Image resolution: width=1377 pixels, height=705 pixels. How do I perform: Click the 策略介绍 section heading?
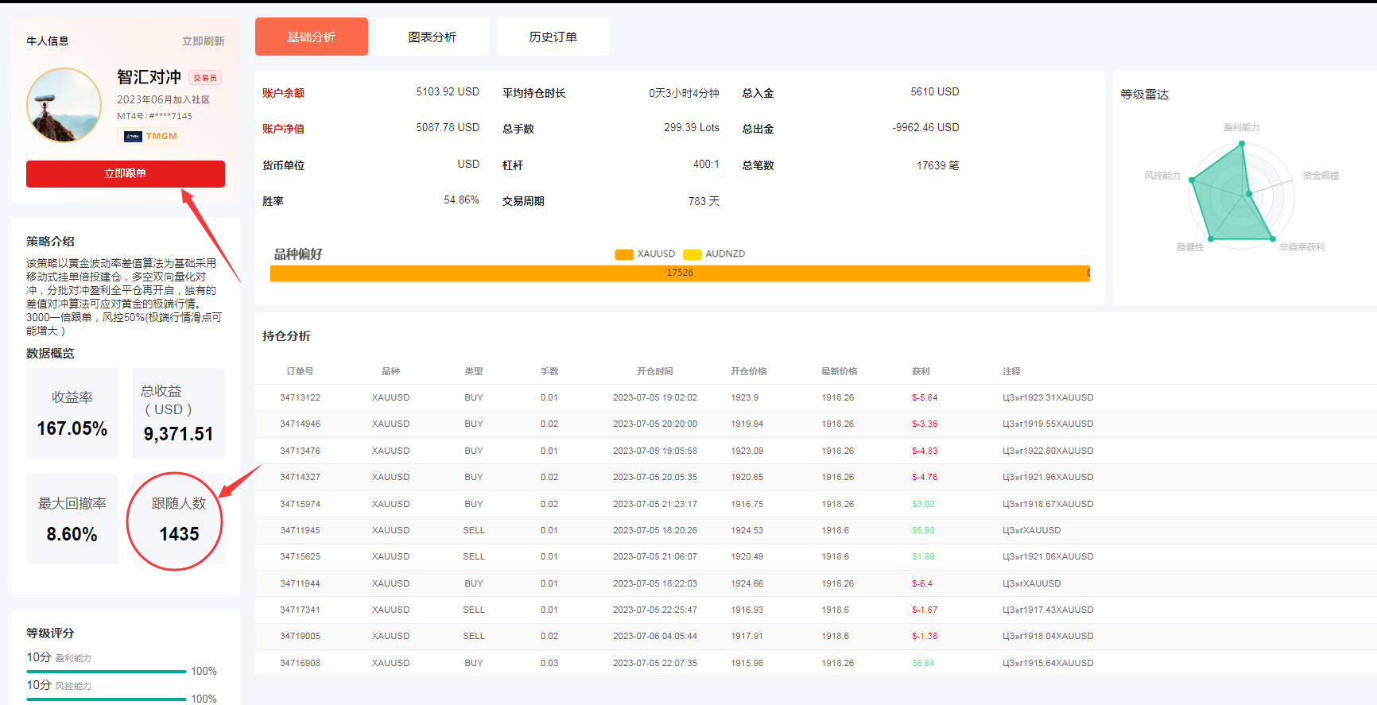click(x=50, y=241)
